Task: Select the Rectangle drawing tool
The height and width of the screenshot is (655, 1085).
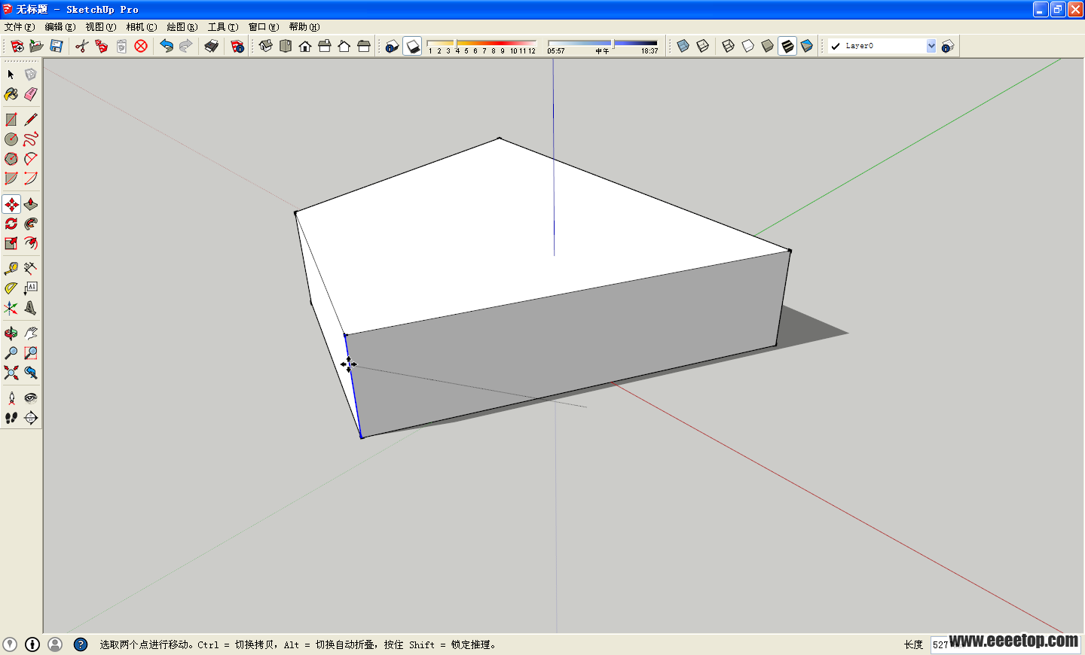Action: [11, 120]
